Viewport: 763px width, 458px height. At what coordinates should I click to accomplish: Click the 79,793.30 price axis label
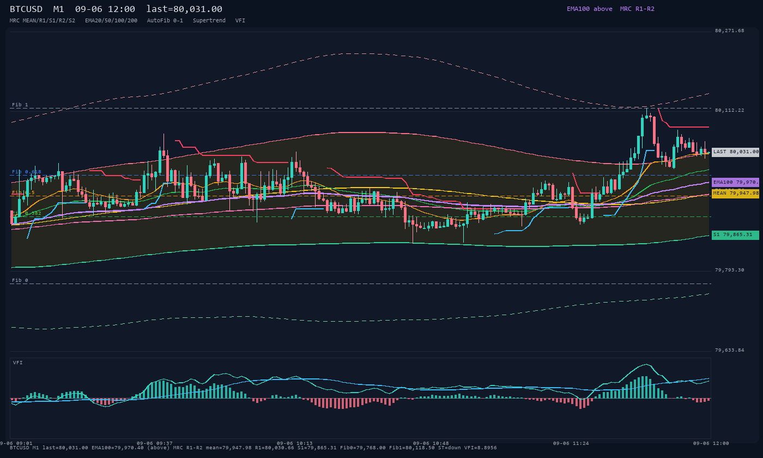(x=730, y=270)
